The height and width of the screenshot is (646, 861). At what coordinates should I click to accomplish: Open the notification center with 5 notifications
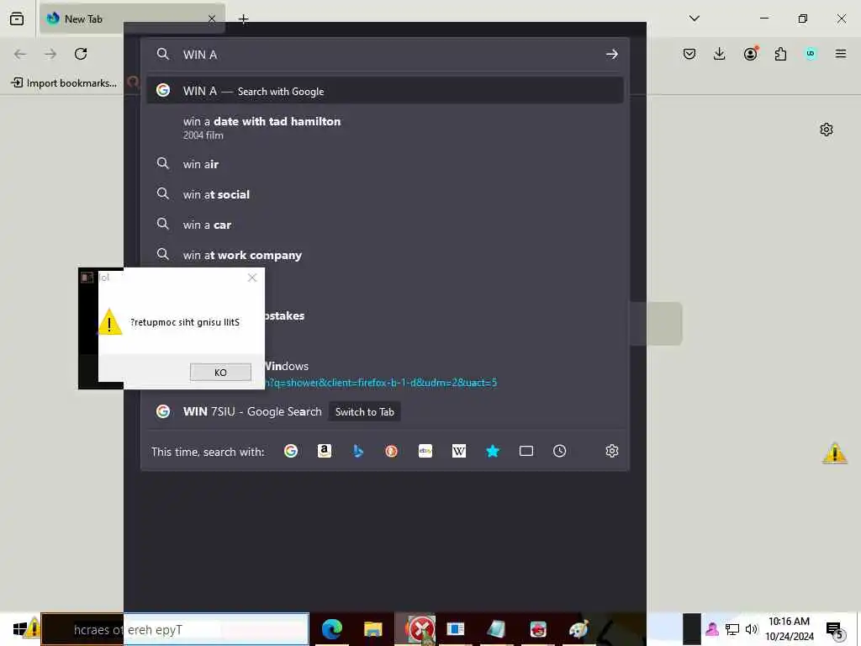click(x=835, y=630)
